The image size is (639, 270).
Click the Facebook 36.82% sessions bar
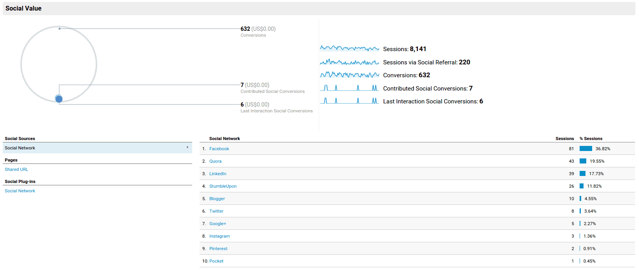586,149
